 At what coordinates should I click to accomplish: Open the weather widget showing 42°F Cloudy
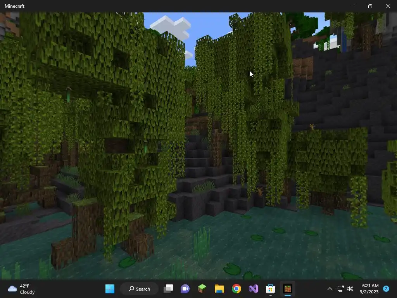21,289
